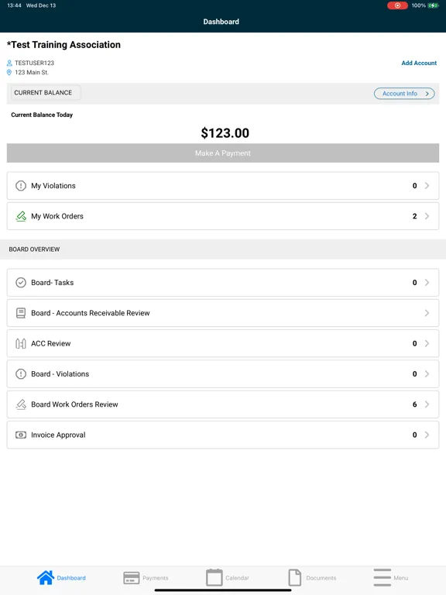The height and width of the screenshot is (595, 446).
Task: Tap the Documents page icon
Action: pyautogui.click(x=295, y=577)
